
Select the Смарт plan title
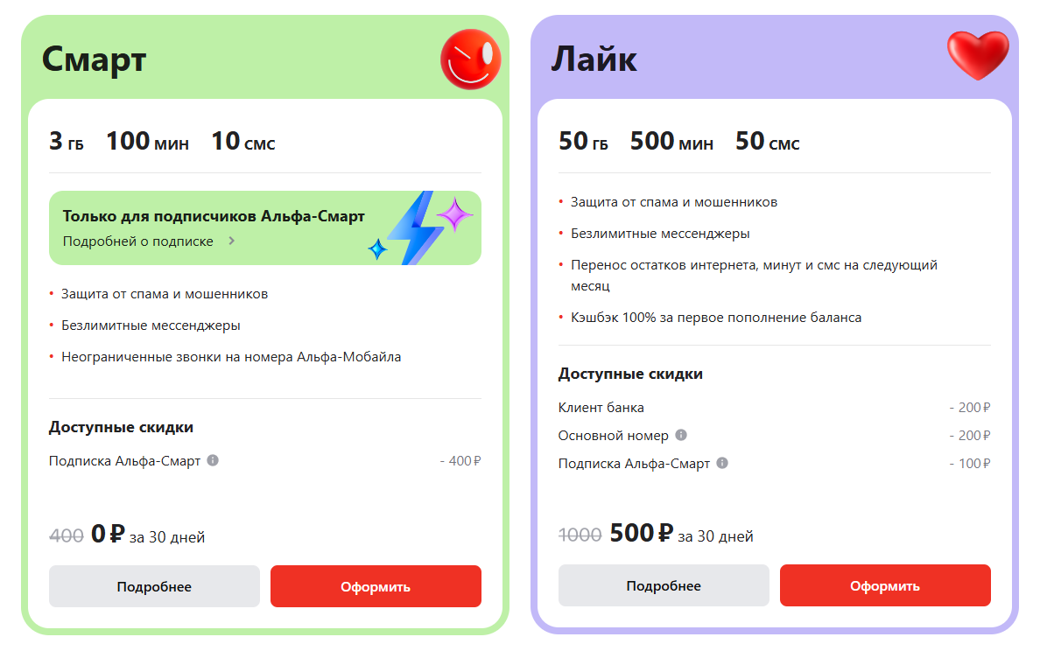click(x=94, y=59)
